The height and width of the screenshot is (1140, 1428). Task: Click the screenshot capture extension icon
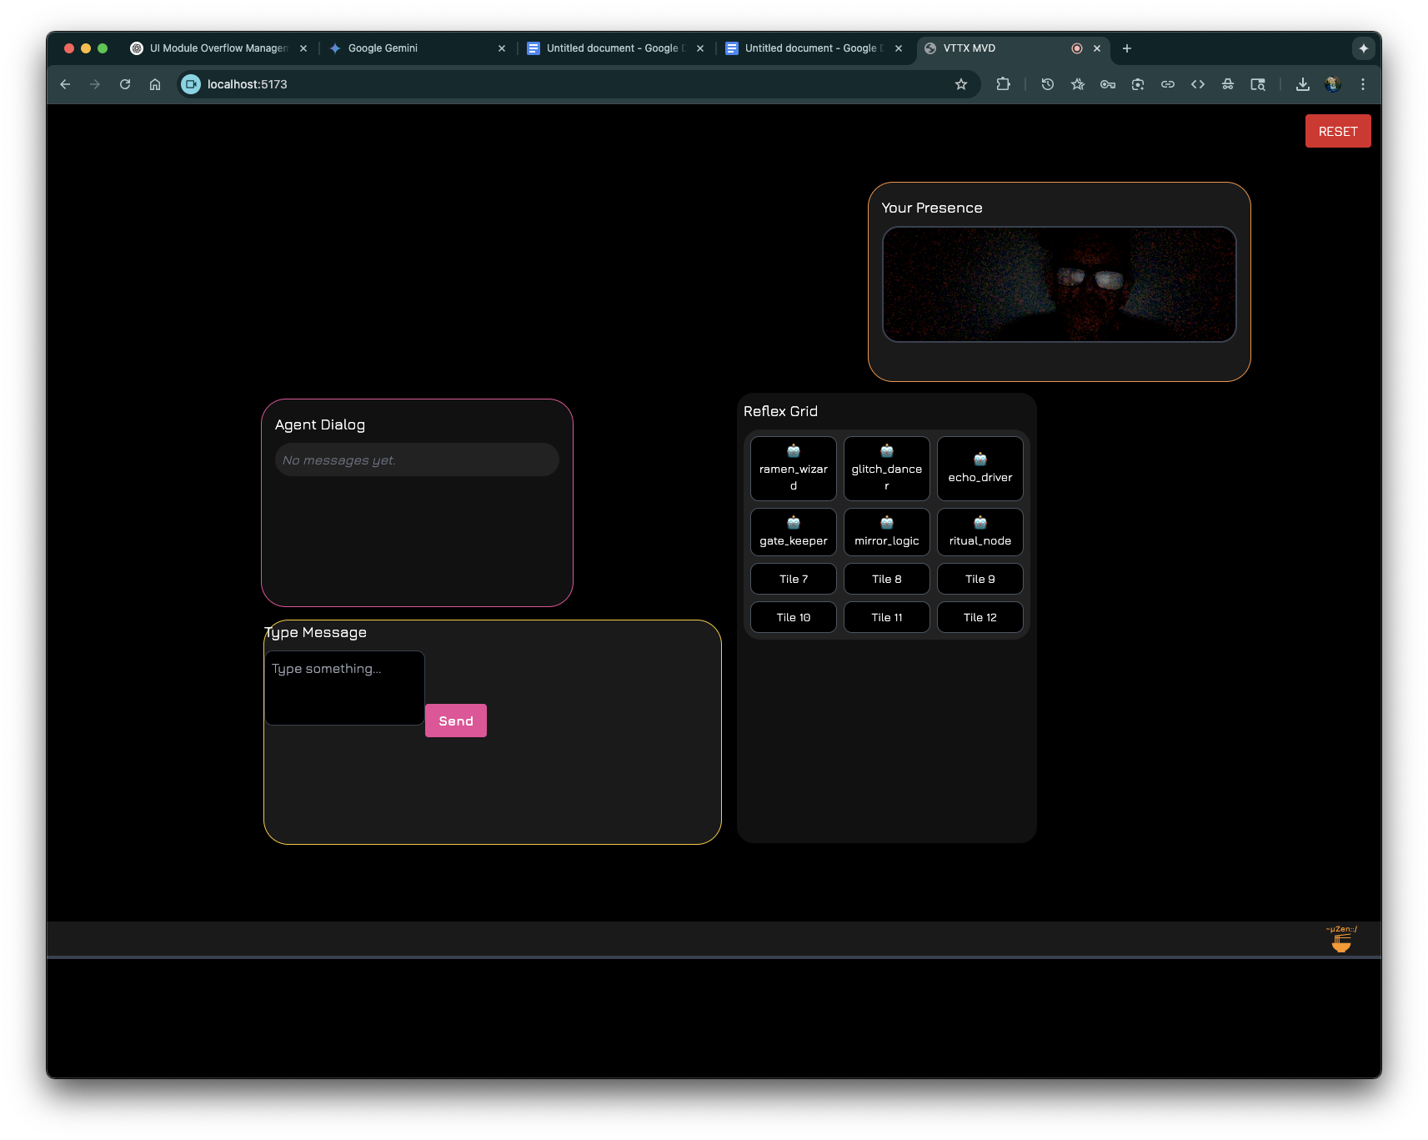point(1138,84)
